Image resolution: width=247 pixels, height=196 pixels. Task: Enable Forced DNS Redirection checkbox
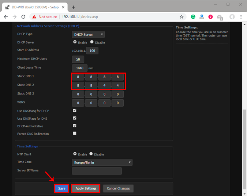point(75,134)
